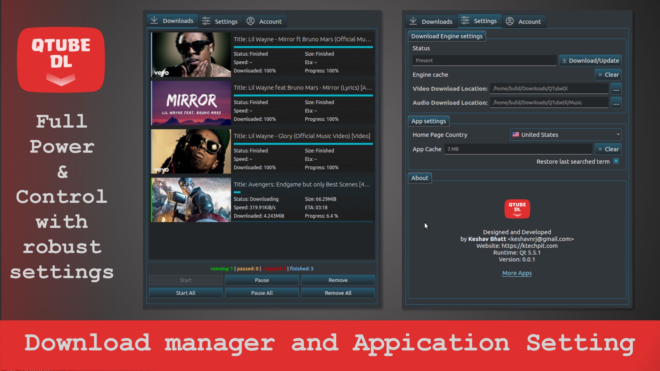Click the large QTube DL logo
660x371 pixels.
61,60
